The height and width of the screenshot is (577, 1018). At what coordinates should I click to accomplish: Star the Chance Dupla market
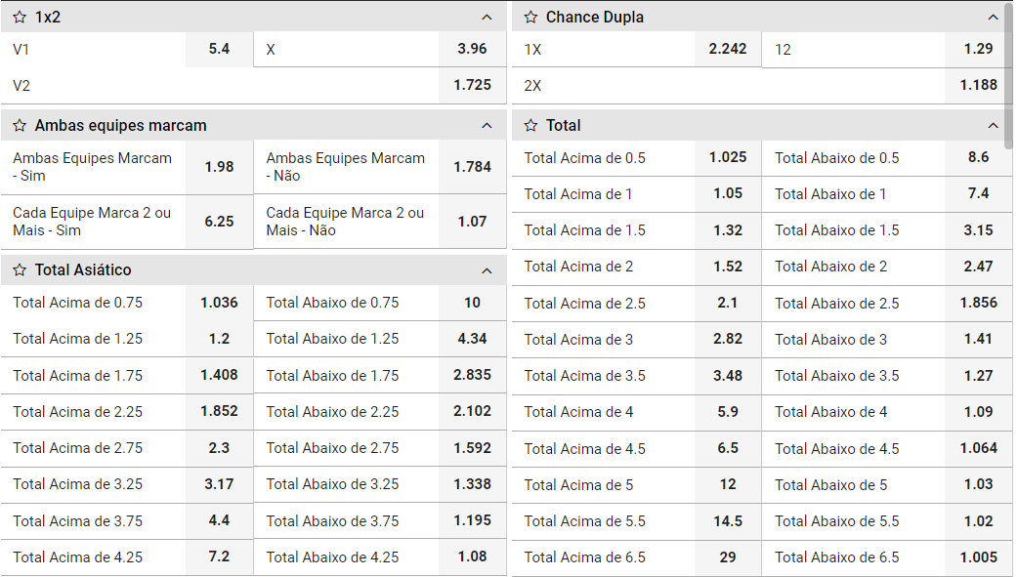(531, 18)
